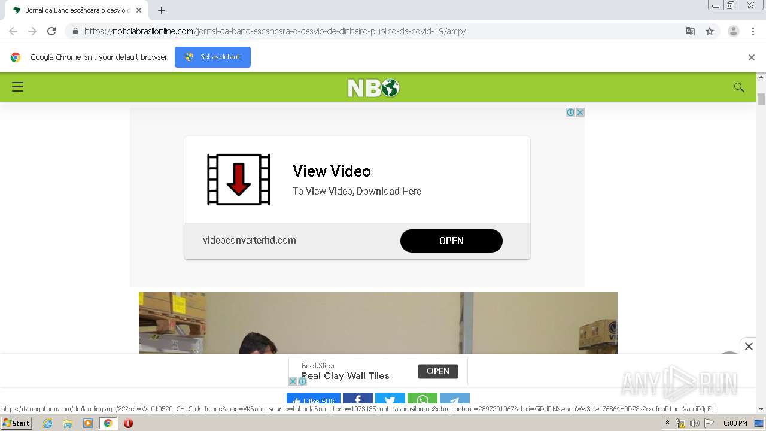766x431 pixels.
Task: Click scrollbar up arrow
Action: [761, 77]
